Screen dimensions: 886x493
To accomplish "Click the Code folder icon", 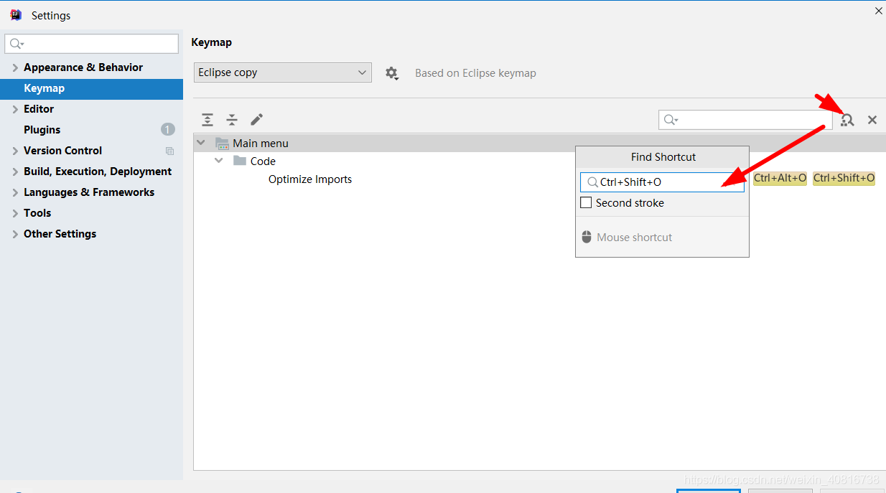I will pyautogui.click(x=240, y=161).
